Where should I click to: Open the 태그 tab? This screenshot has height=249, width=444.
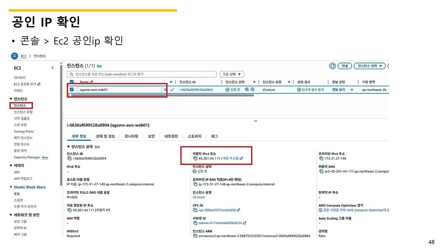point(214,136)
